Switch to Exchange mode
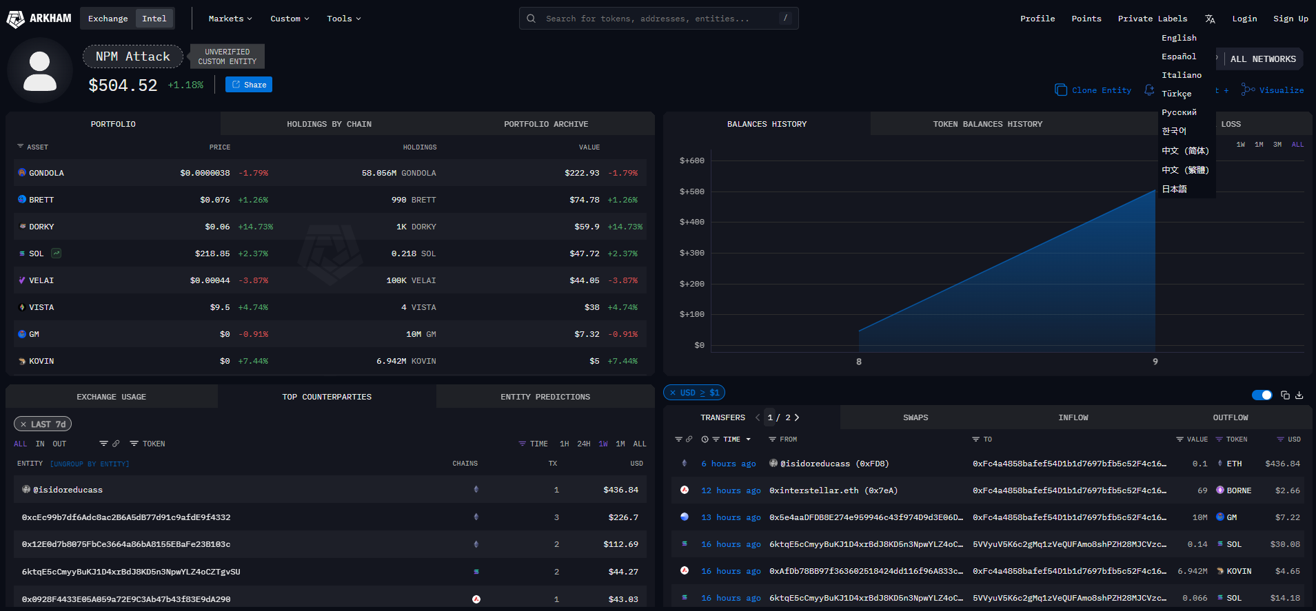 point(108,19)
